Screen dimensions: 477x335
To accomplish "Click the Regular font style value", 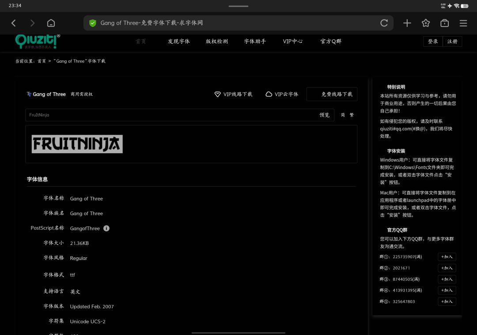I will (79, 258).
